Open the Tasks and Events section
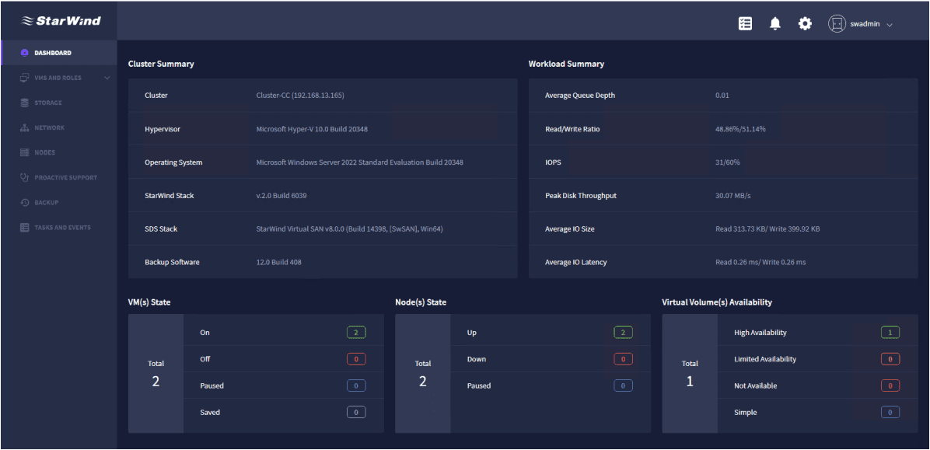 pyautogui.click(x=59, y=227)
